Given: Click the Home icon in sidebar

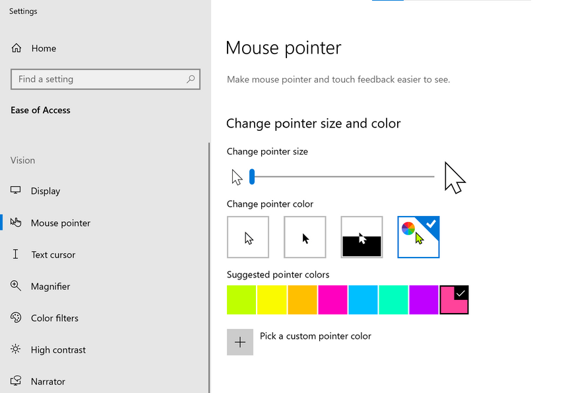Looking at the screenshot, I should [16, 48].
